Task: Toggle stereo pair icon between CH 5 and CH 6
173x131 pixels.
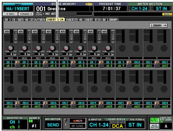Action: (73, 63)
